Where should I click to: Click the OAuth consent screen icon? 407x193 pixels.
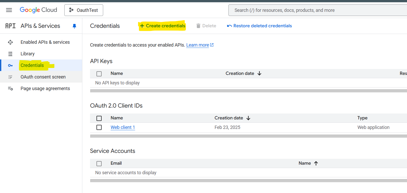10,77
